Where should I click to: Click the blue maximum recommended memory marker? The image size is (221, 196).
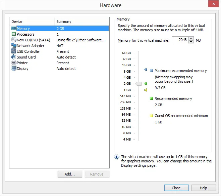(x=146, y=70)
